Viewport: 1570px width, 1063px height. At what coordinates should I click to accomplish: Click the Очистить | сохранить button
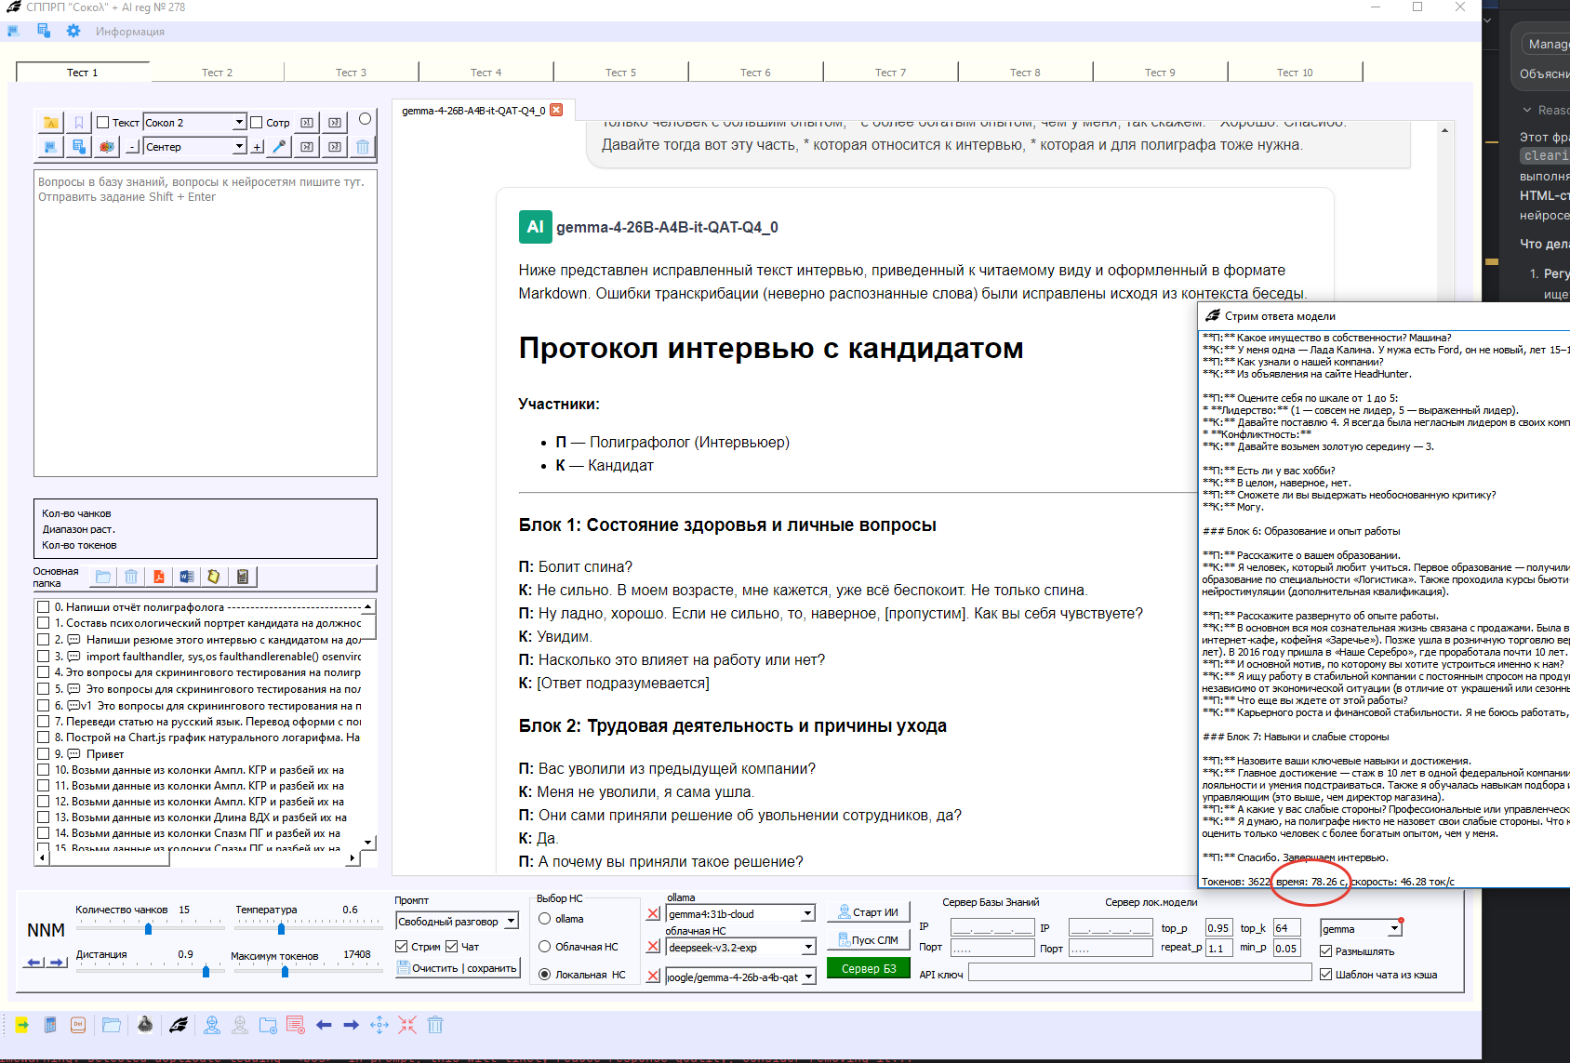457,968
